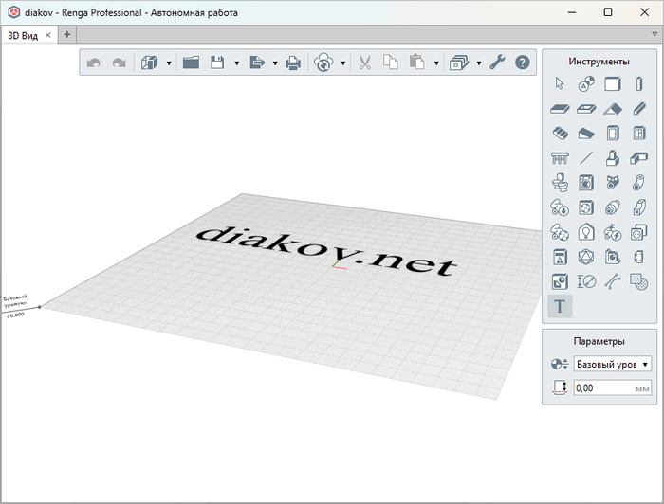This screenshot has height=504, width=664.
Task: Open Help with the question mark icon
Action: coord(522,63)
